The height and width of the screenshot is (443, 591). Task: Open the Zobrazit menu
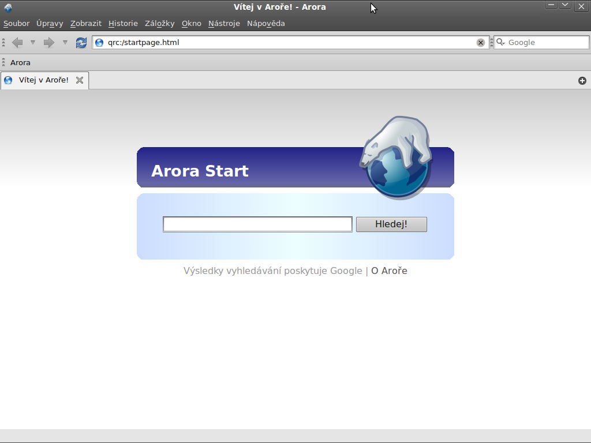[86, 23]
